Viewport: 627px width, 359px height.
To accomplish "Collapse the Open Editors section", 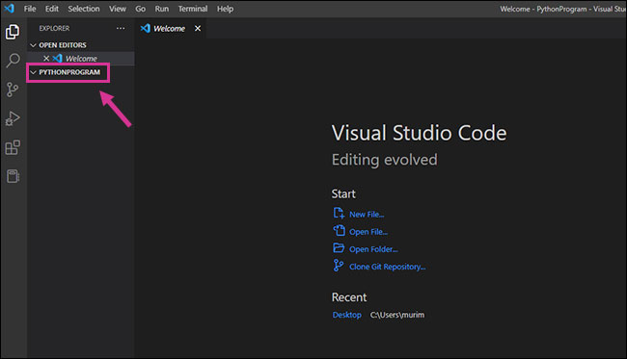I will (33, 45).
